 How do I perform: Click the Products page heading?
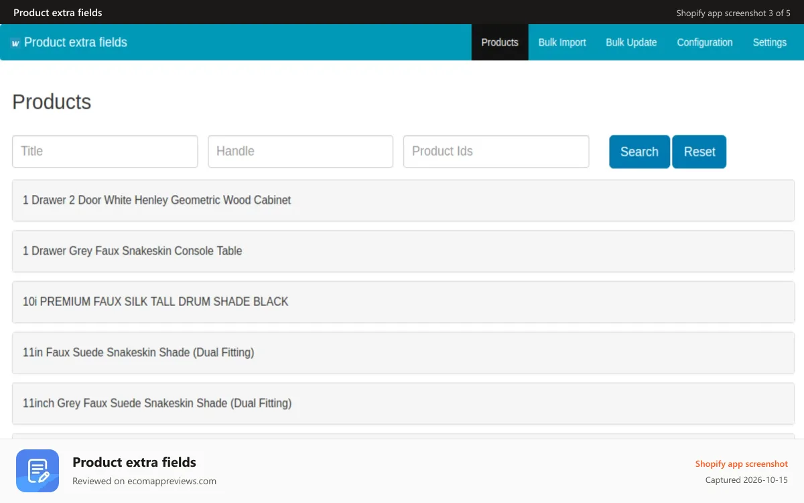click(x=52, y=102)
